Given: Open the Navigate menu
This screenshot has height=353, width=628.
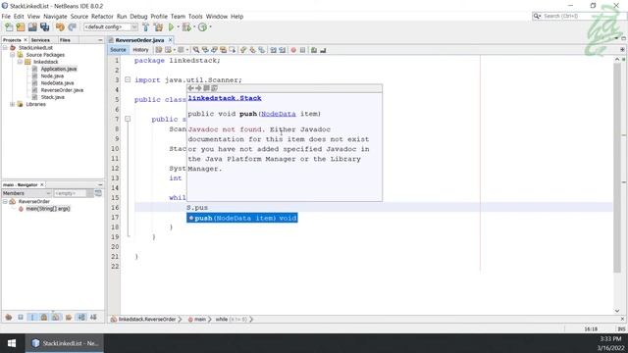Looking at the screenshot, I should [x=55, y=17].
